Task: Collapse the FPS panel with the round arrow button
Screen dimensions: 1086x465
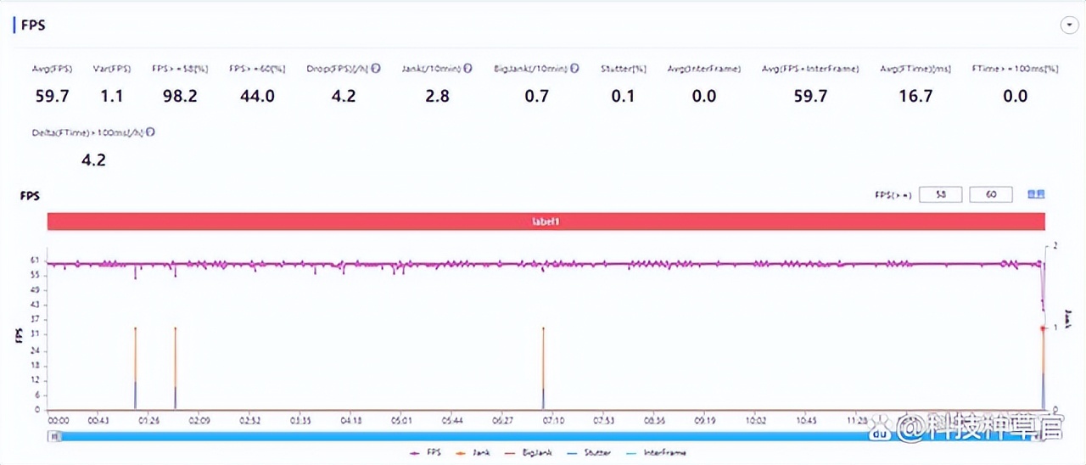Action: tap(1068, 25)
